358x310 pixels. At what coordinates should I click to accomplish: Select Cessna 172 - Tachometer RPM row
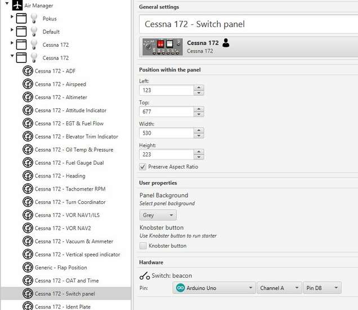click(70, 189)
